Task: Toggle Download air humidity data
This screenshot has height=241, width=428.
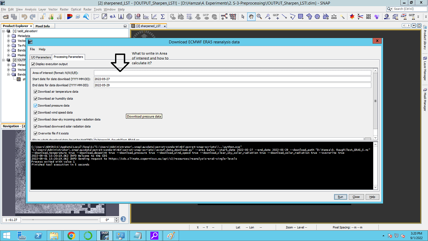Action: [36, 98]
